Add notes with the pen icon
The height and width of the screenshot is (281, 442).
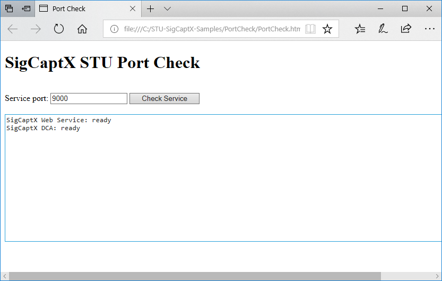coord(383,29)
